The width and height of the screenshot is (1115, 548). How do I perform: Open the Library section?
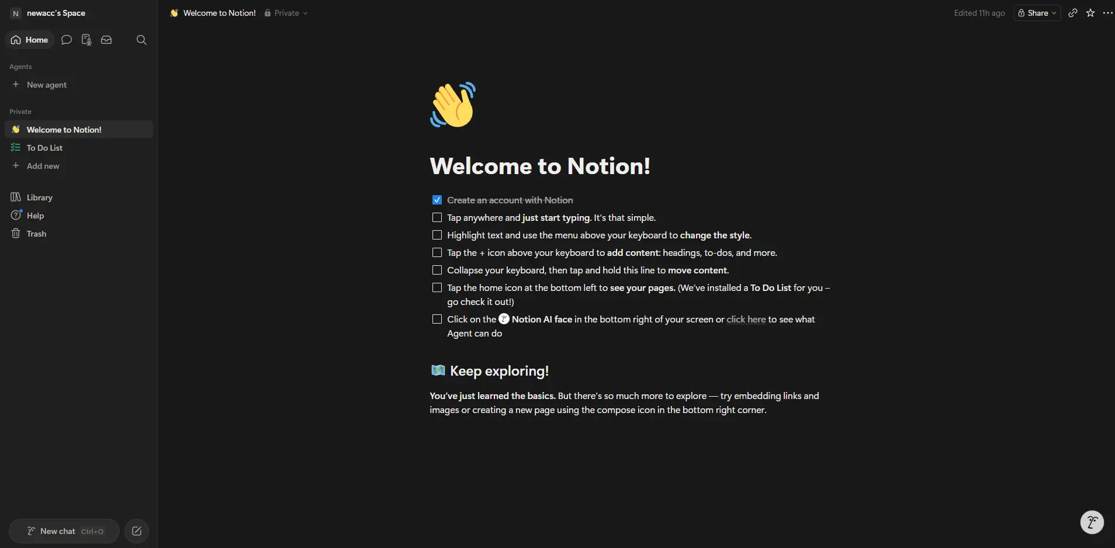[79, 197]
